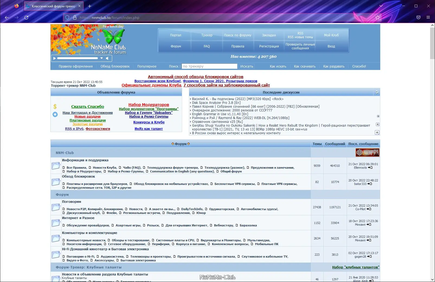Open the 'Обход блокировок' forum folder icon
The width and height of the screenshot is (435, 282).
(56, 182)
